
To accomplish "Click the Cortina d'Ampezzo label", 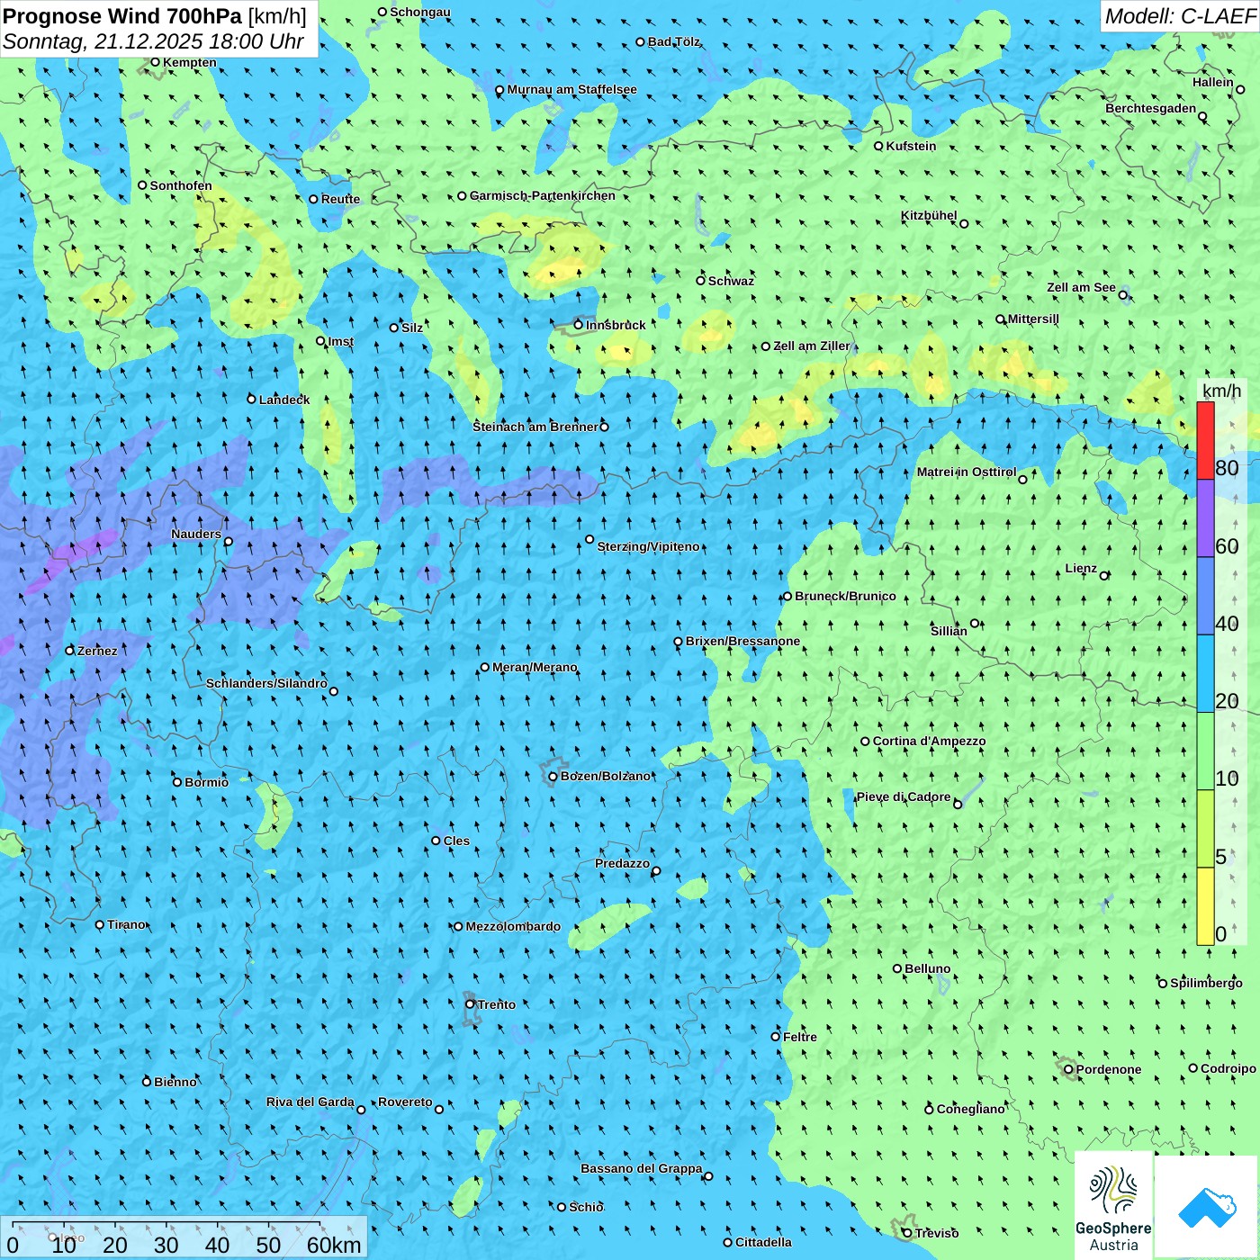I will click(929, 741).
